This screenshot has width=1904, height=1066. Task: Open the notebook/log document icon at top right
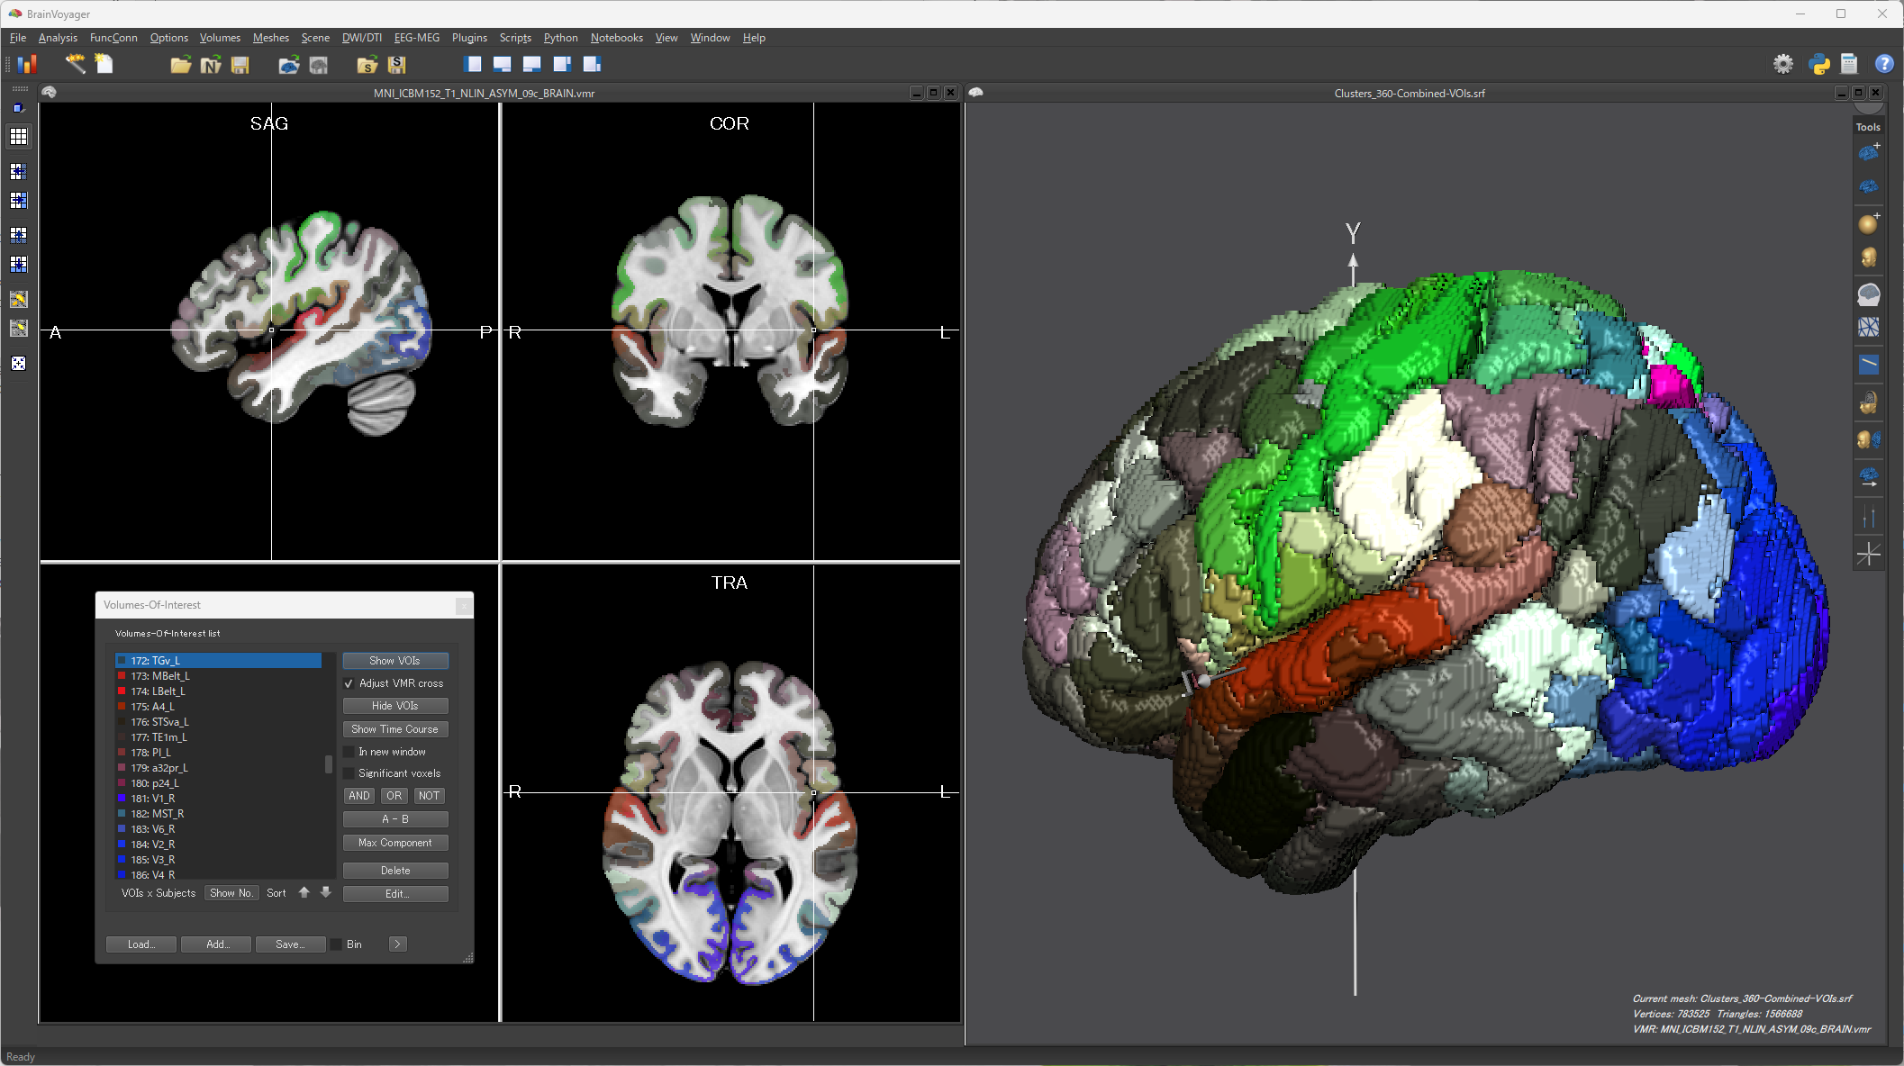(x=1849, y=64)
